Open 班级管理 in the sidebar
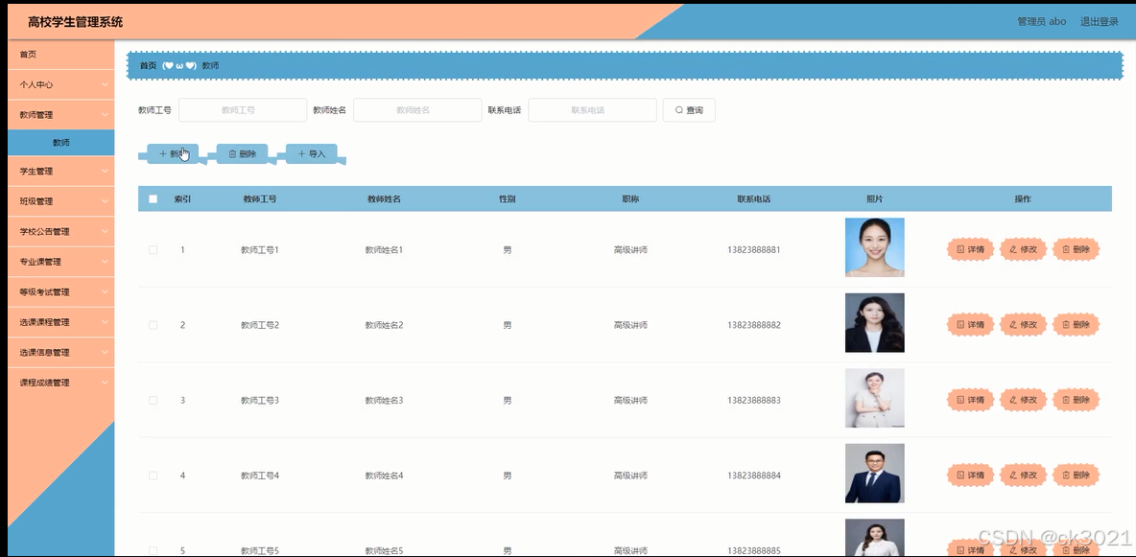Image resolution: width=1136 pixels, height=557 pixels. point(60,201)
